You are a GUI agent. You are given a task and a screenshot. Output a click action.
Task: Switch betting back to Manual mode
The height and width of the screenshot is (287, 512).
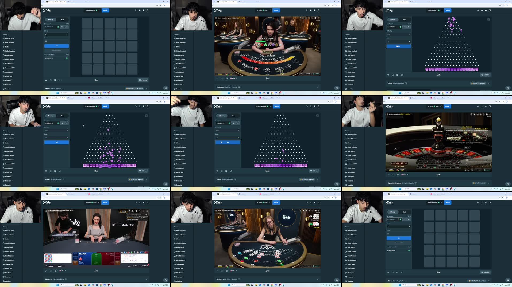tap(50, 19)
